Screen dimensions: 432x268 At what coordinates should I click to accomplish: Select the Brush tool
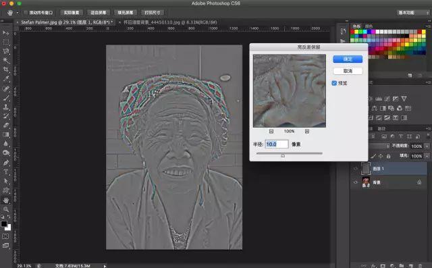[x=6, y=98]
